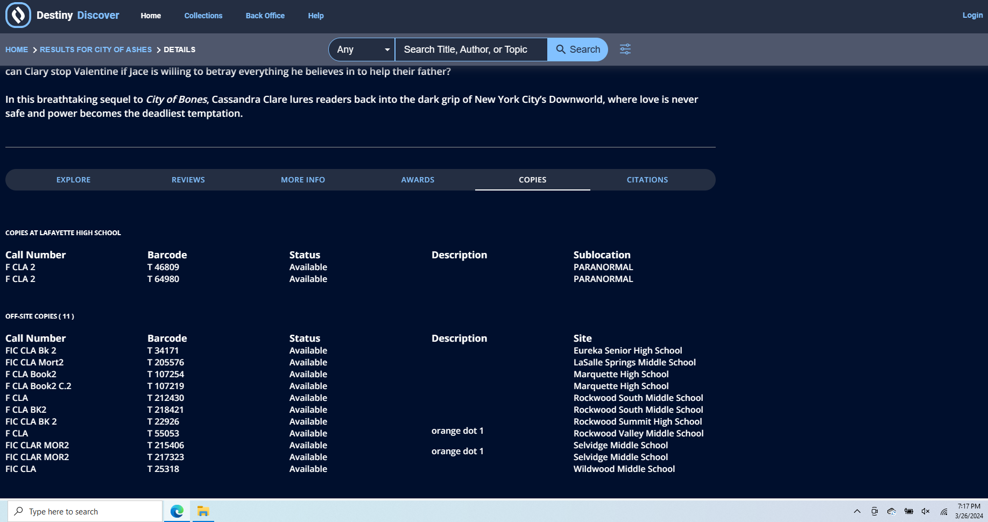Viewport: 988px width, 522px height.
Task: Open File Explorer from the taskbar
Action: (x=203, y=511)
